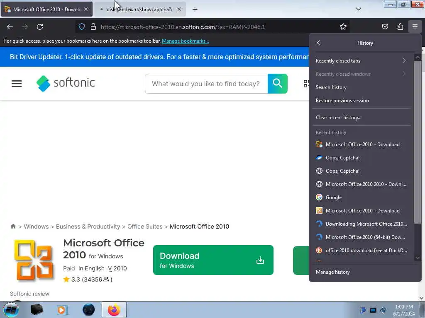Screen dimensions: 425x318
Task: Go back with the browser back arrow
Action: click(x=10, y=27)
